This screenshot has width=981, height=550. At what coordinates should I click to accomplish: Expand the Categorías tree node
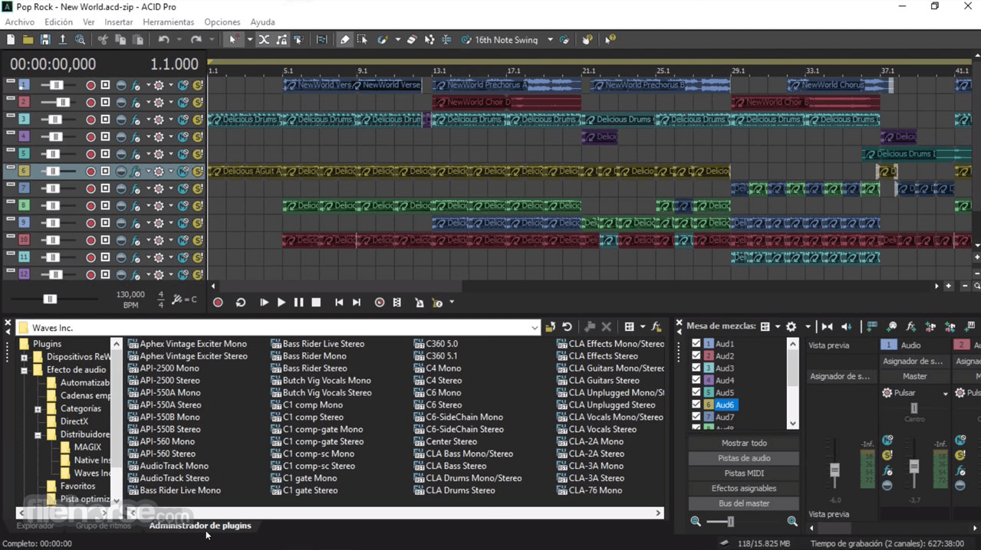38,409
